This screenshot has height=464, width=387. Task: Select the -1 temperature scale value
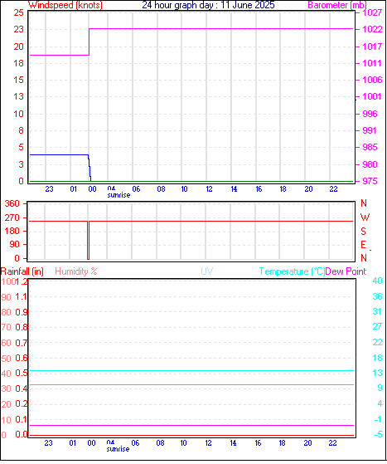[378, 420]
